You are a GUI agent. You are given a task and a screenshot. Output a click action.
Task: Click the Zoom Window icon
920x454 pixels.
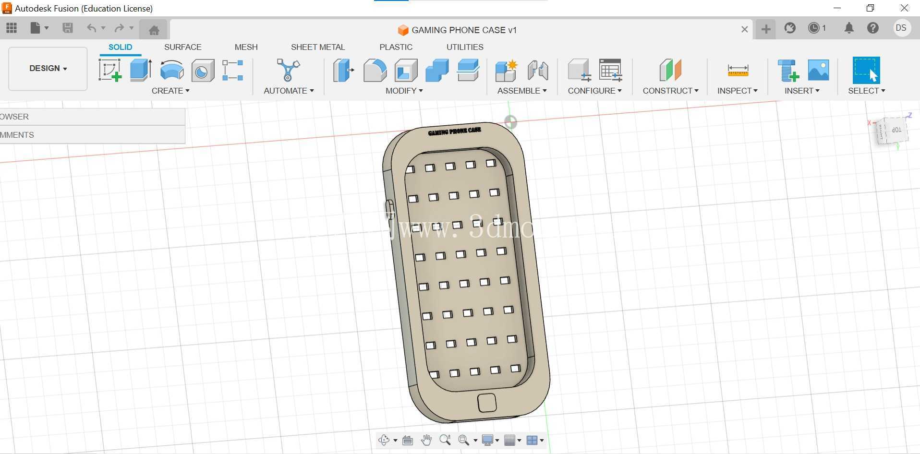click(463, 440)
